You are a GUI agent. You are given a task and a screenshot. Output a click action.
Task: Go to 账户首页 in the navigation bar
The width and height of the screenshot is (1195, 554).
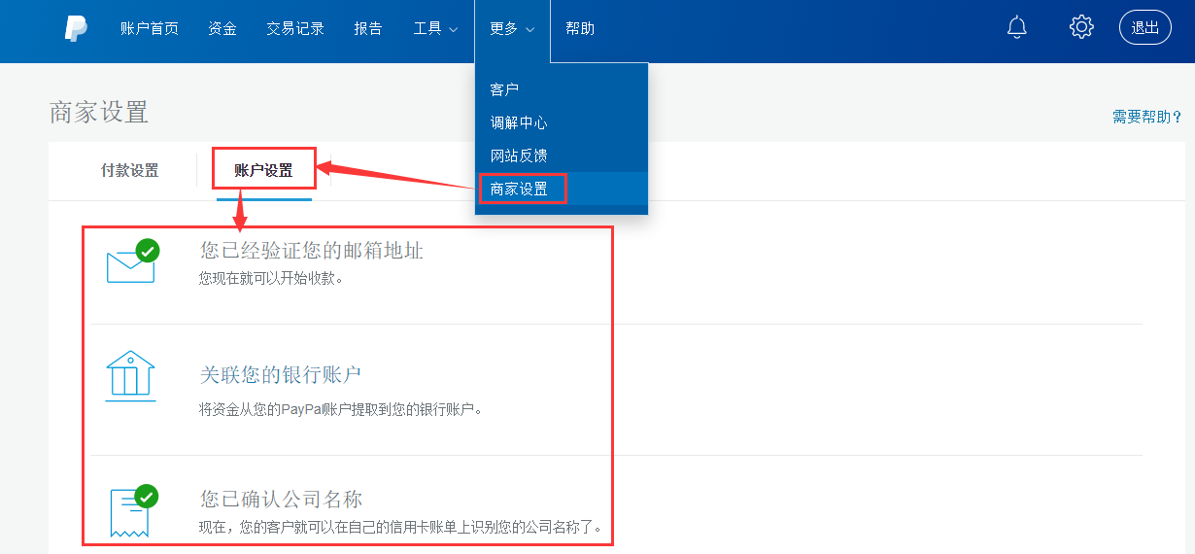pos(150,28)
